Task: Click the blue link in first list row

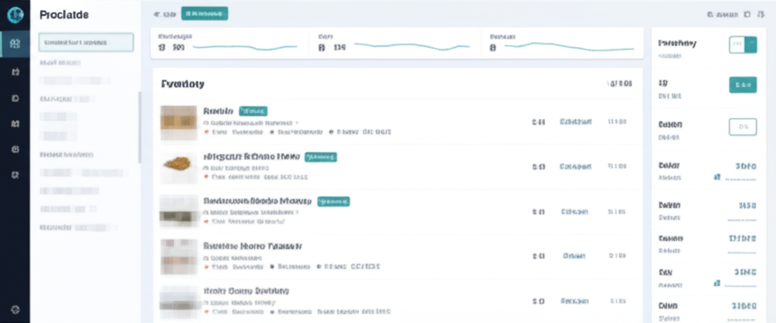Action: point(575,121)
